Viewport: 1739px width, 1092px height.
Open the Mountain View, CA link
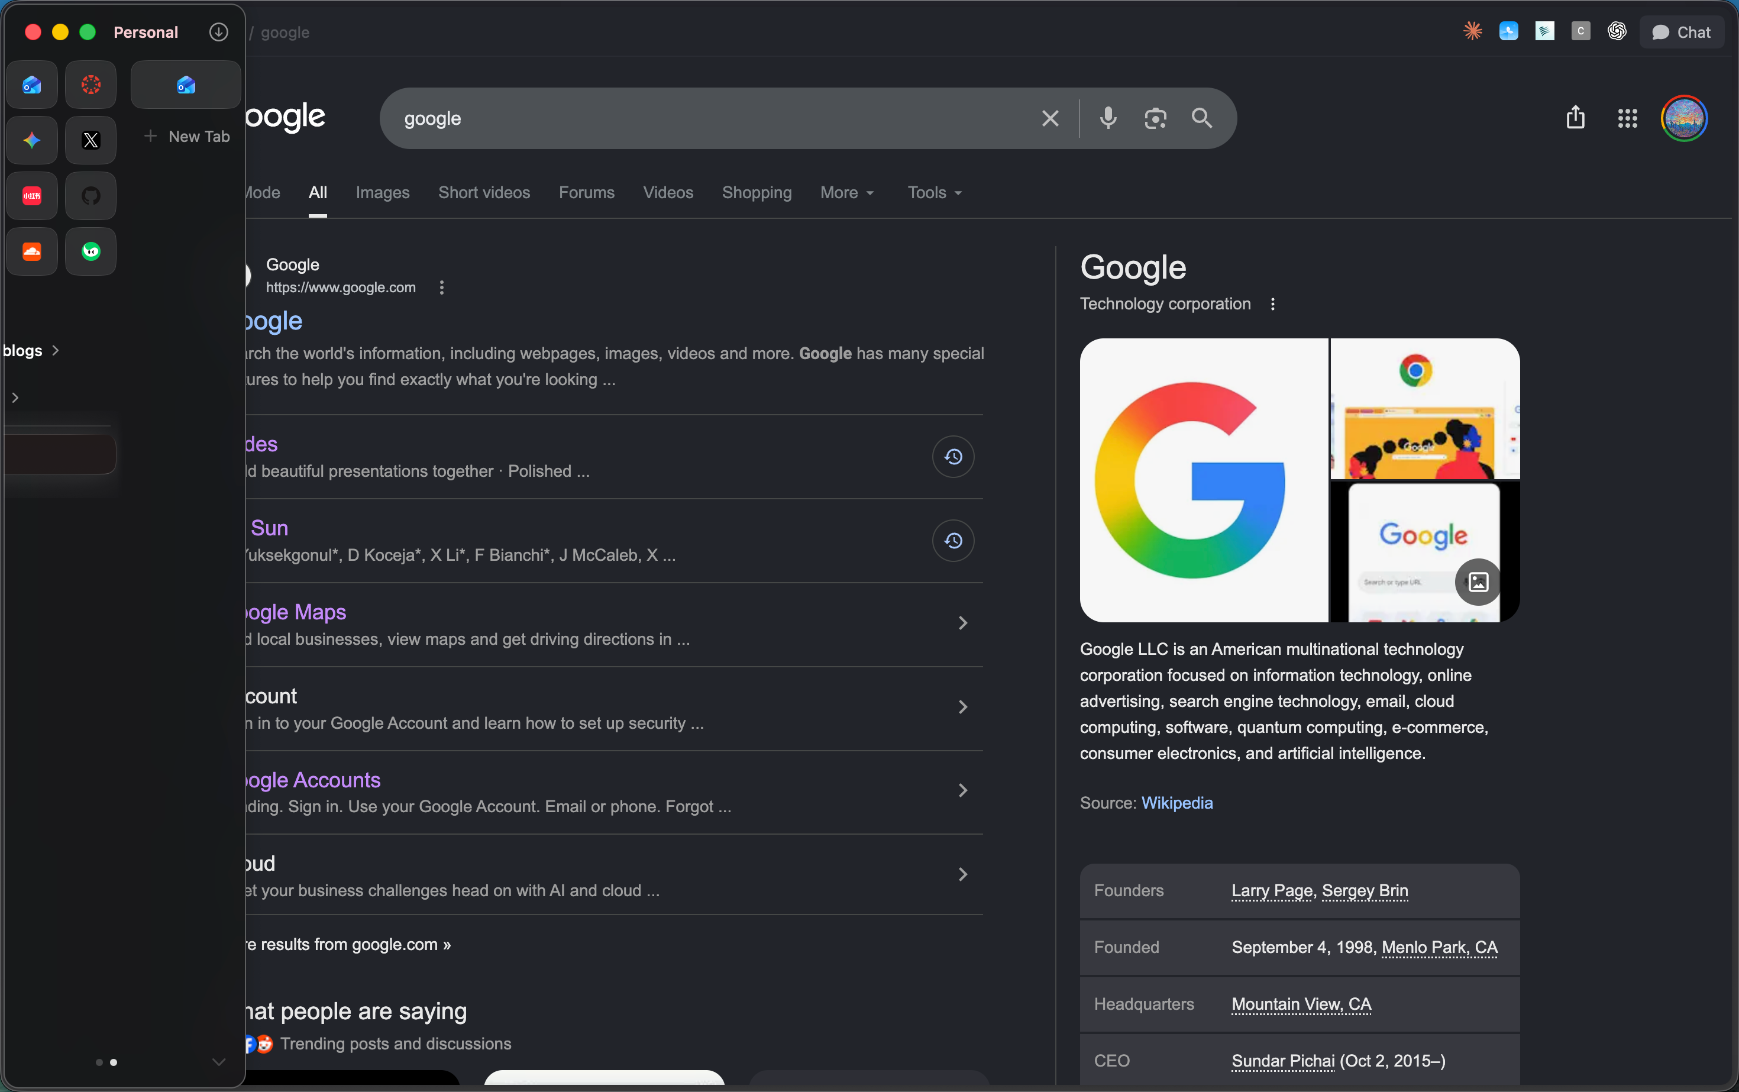point(1301,1004)
